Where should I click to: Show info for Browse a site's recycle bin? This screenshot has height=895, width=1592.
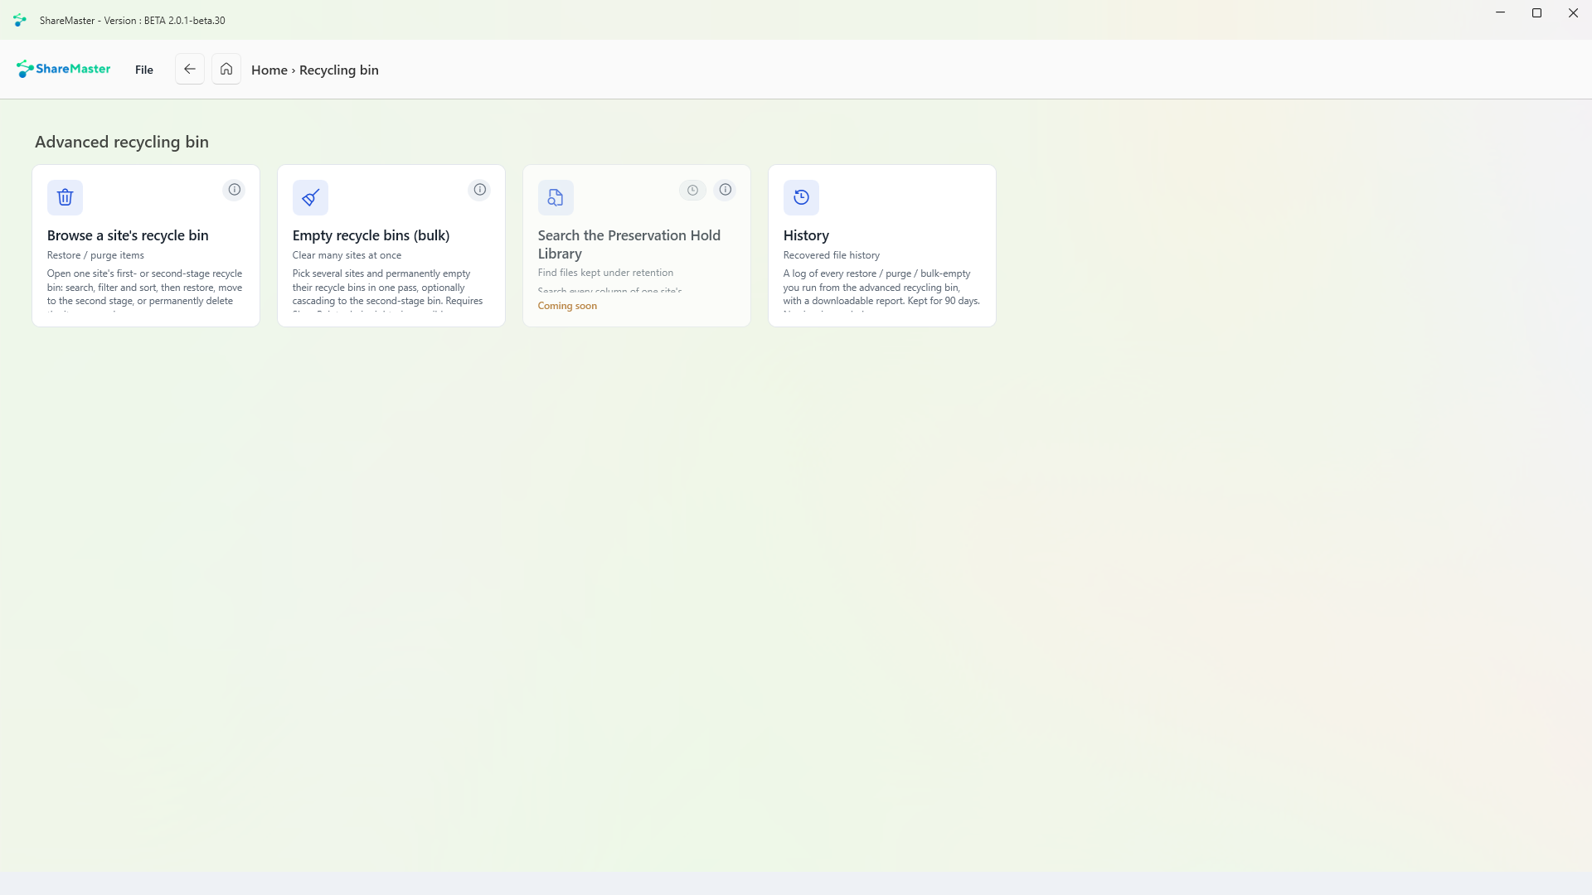[235, 190]
